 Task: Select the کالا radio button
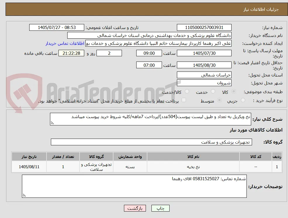click(x=234, y=91)
